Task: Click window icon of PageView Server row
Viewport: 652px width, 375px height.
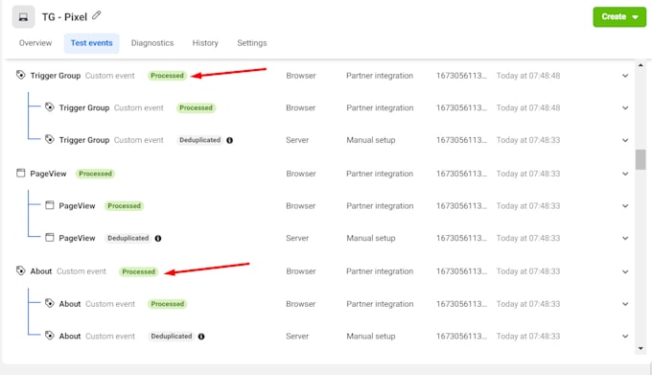Action: [x=50, y=238]
